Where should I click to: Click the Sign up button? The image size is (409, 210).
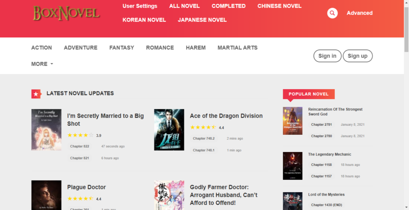(357, 56)
